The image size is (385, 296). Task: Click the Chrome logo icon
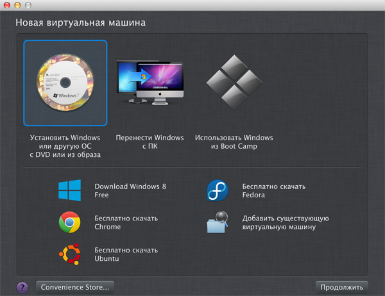point(69,222)
